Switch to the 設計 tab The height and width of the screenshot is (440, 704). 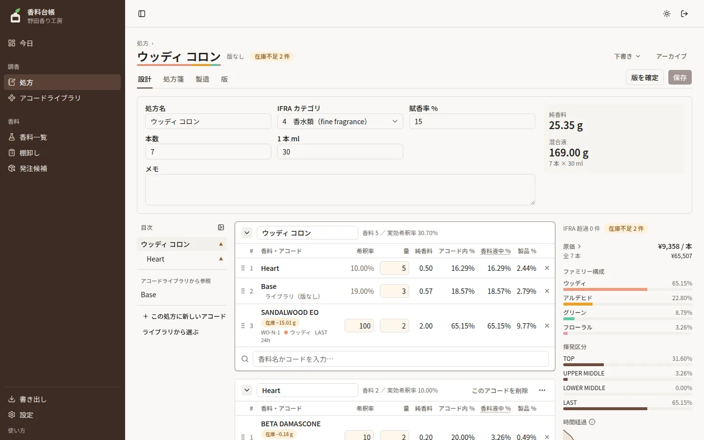(x=145, y=79)
